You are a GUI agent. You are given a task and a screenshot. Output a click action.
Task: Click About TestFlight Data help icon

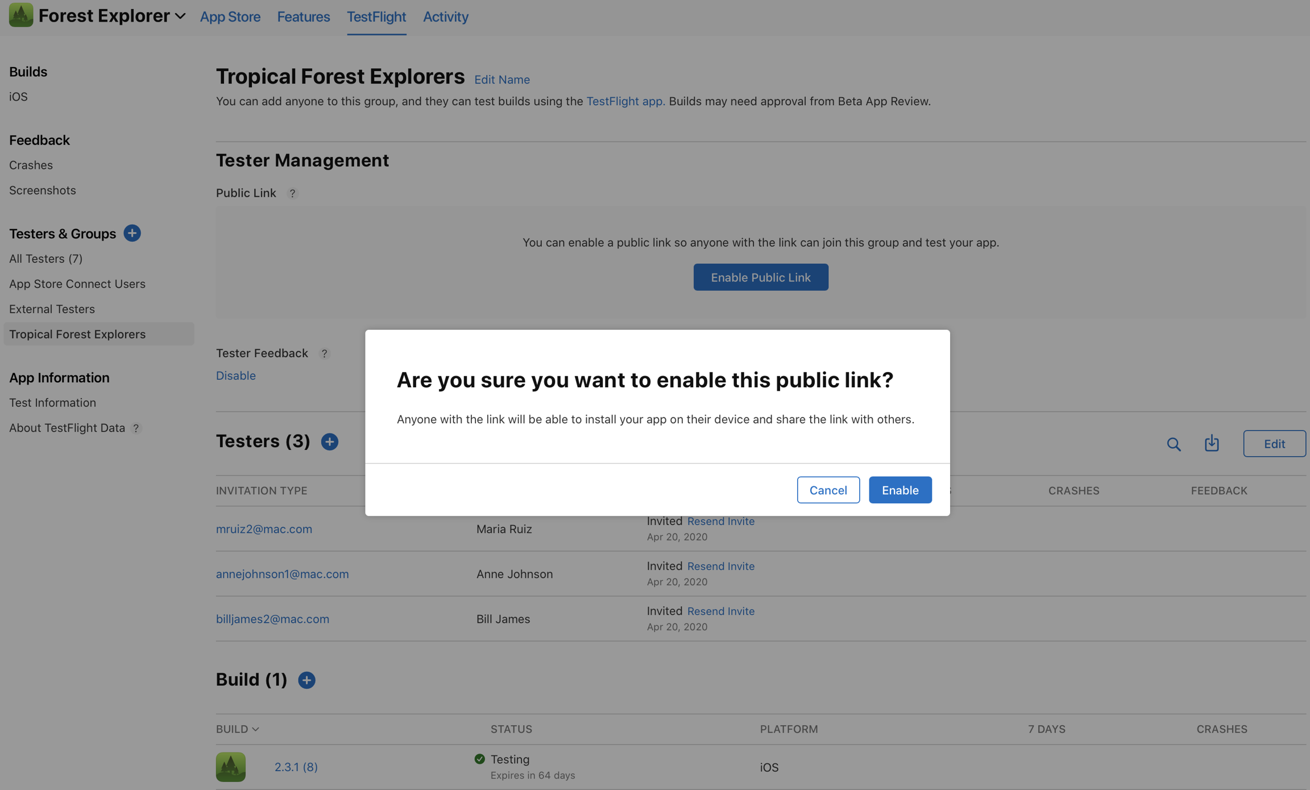click(x=136, y=428)
